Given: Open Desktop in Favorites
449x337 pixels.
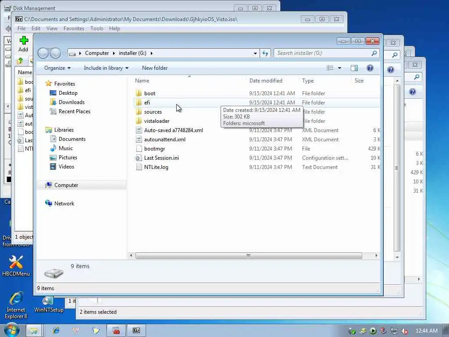Looking at the screenshot, I should (x=68, y=93).
